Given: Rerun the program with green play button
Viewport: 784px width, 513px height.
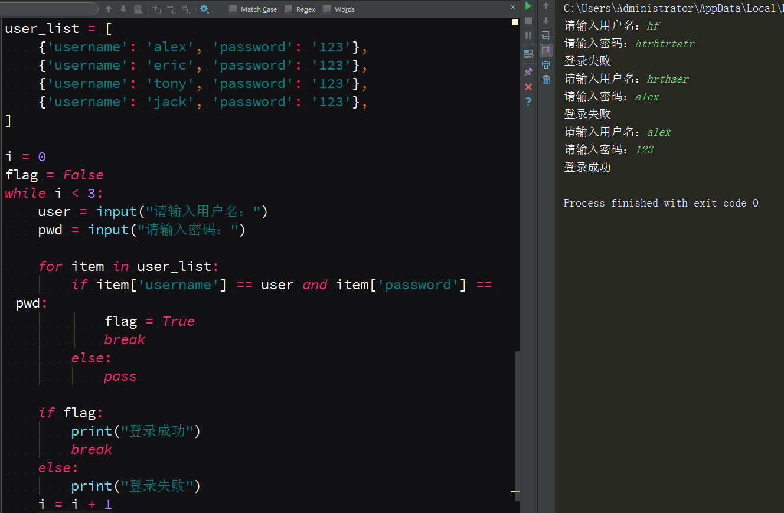Looking at the screenshot, I should tap(528, 6).
